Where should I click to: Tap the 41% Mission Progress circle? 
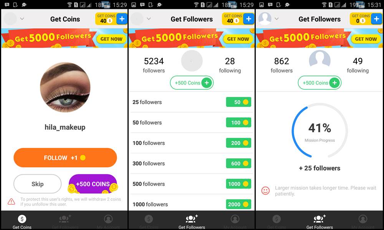point(319,131)
